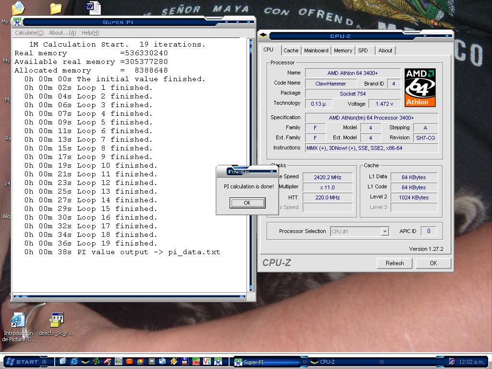Image resolution: width=492 pixels, height=369 pixels.
Task: Click the monitor quick launch icon
Action: click(151, 361)
